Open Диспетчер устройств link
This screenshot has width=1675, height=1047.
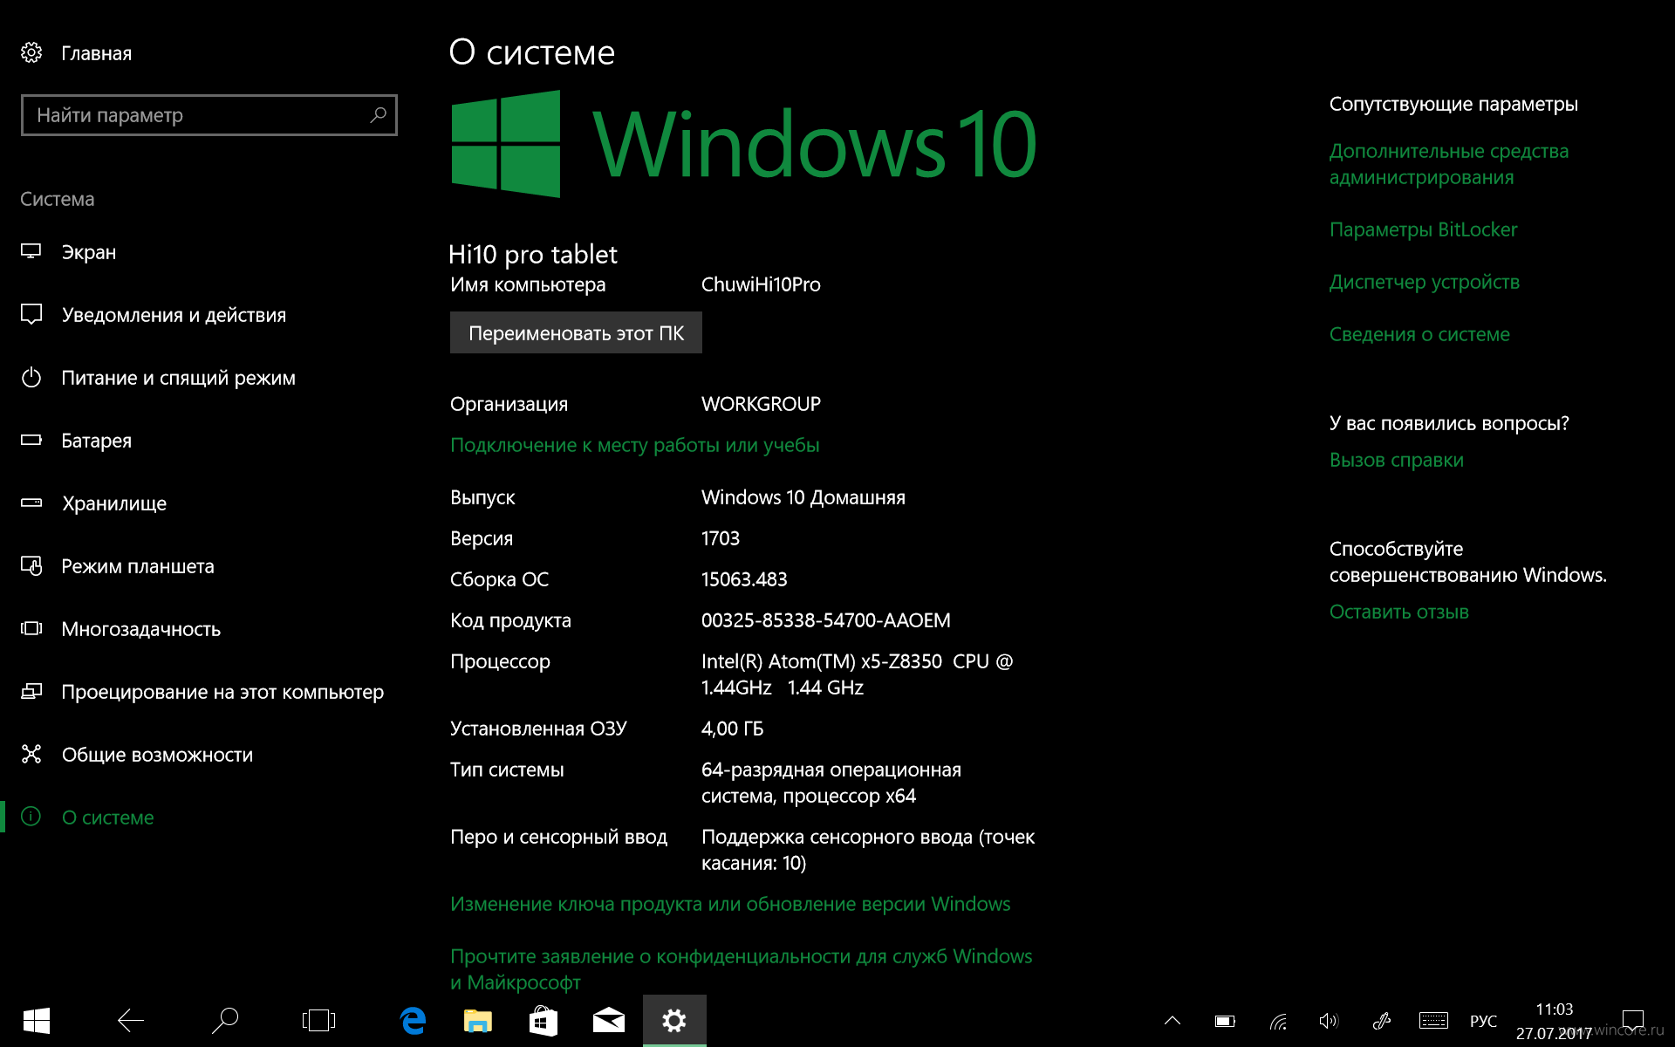point(1424,282)
